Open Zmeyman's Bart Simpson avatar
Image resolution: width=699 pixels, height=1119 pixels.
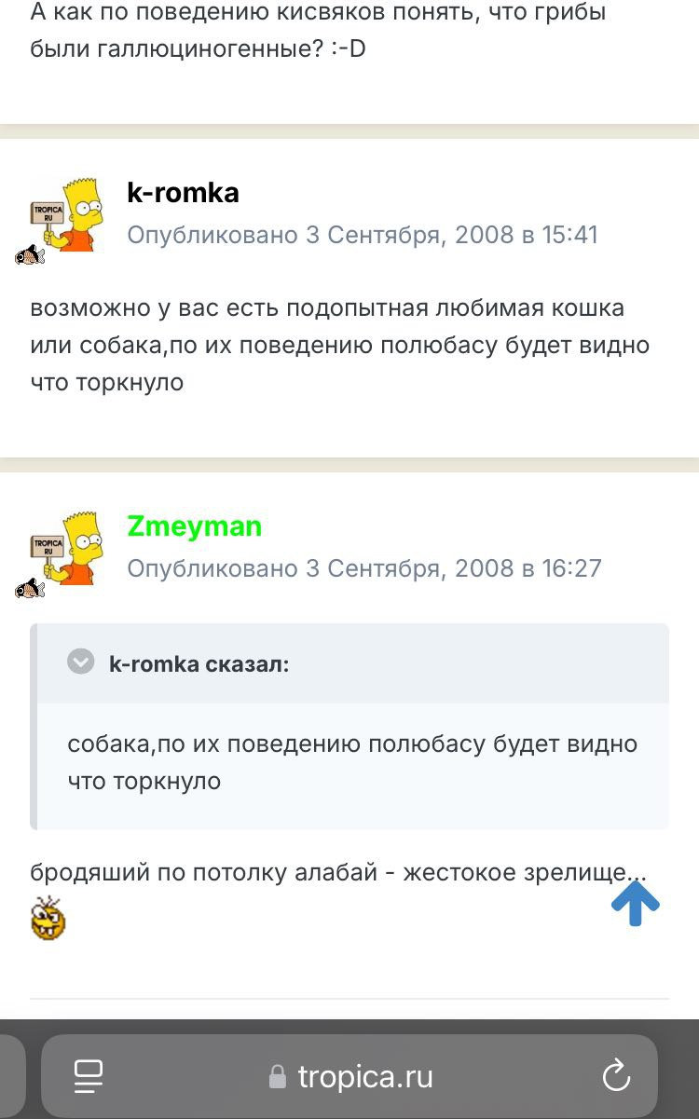[65, 547]
